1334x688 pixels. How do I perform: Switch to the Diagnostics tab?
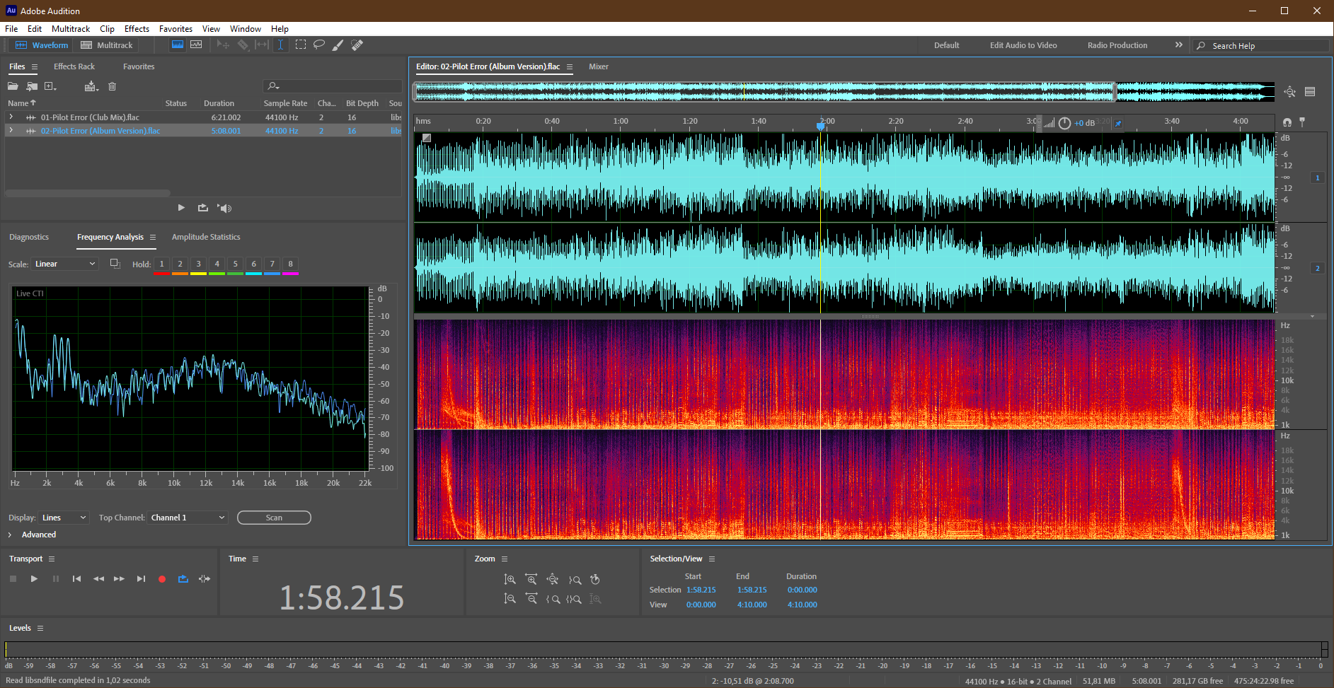29,237
